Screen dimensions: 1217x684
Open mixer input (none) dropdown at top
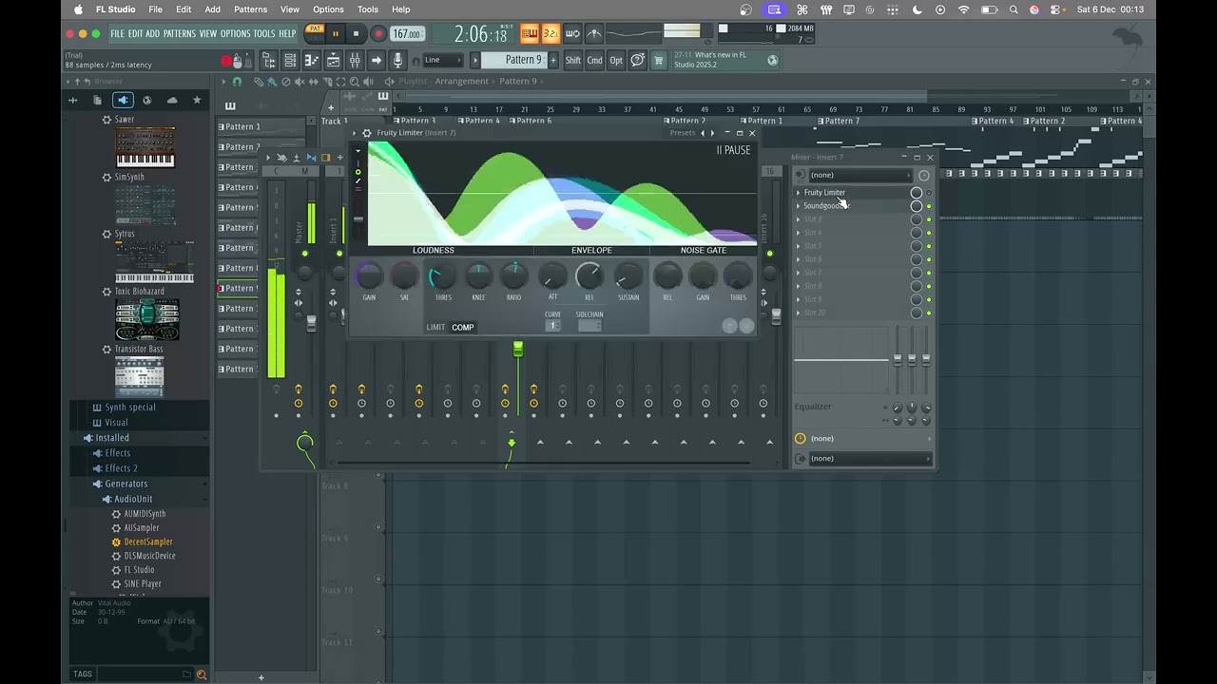[x=859, y=175]
